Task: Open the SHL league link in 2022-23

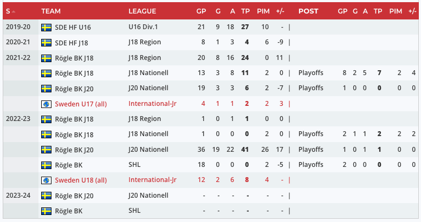Action: pos(134,165)
